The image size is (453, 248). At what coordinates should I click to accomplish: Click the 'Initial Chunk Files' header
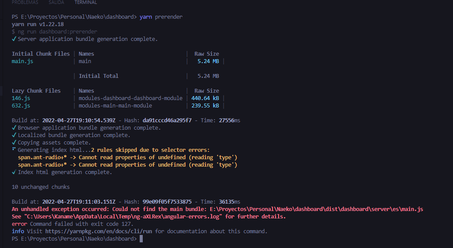41,54
